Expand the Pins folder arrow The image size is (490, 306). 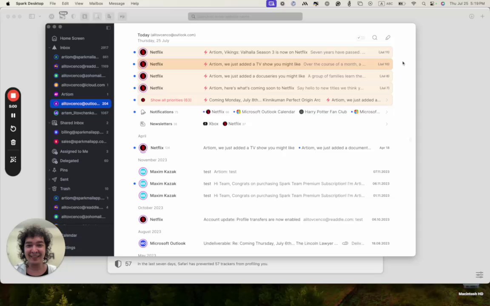coord(49,170)
